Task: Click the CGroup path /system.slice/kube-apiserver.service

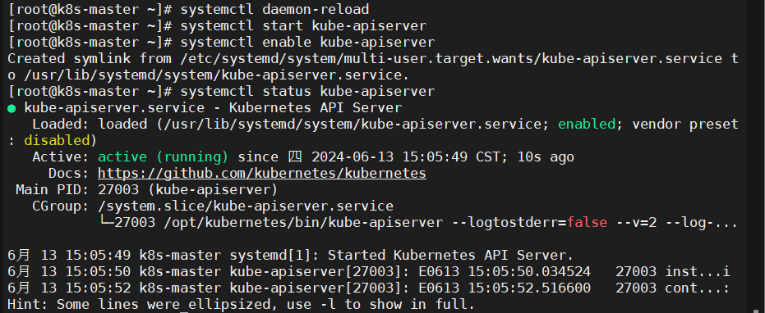Action: point(246,206)
